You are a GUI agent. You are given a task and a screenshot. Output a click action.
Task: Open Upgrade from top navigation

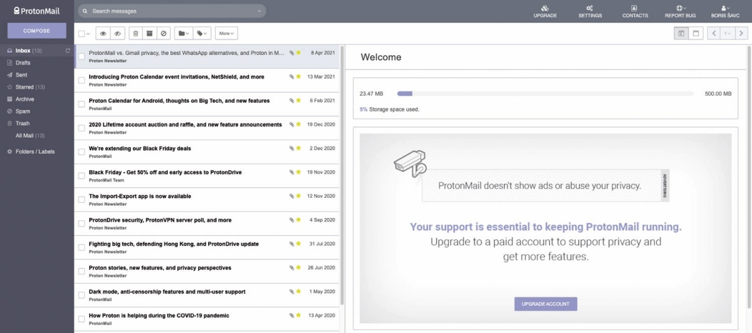click(x=545, y=11)
